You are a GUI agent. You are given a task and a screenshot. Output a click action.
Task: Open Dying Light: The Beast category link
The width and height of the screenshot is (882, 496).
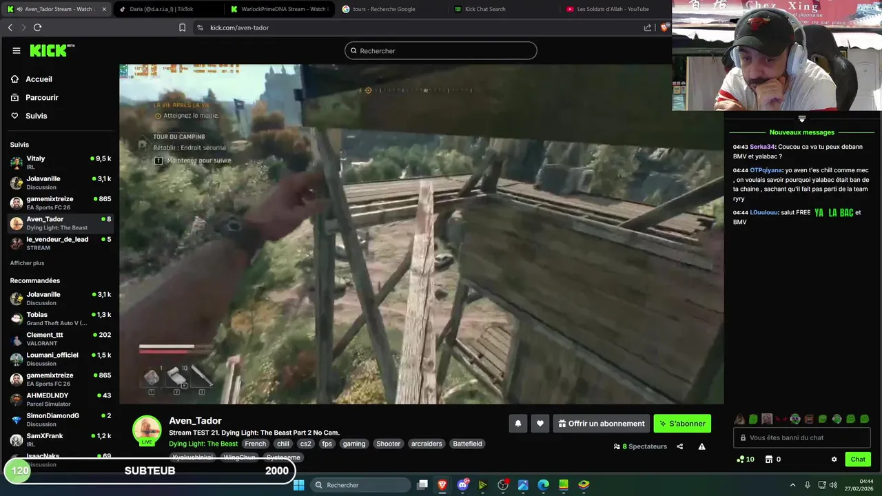203,444
